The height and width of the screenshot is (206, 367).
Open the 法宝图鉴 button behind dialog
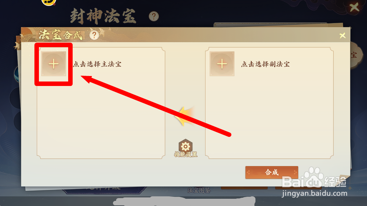pos(199,190)
